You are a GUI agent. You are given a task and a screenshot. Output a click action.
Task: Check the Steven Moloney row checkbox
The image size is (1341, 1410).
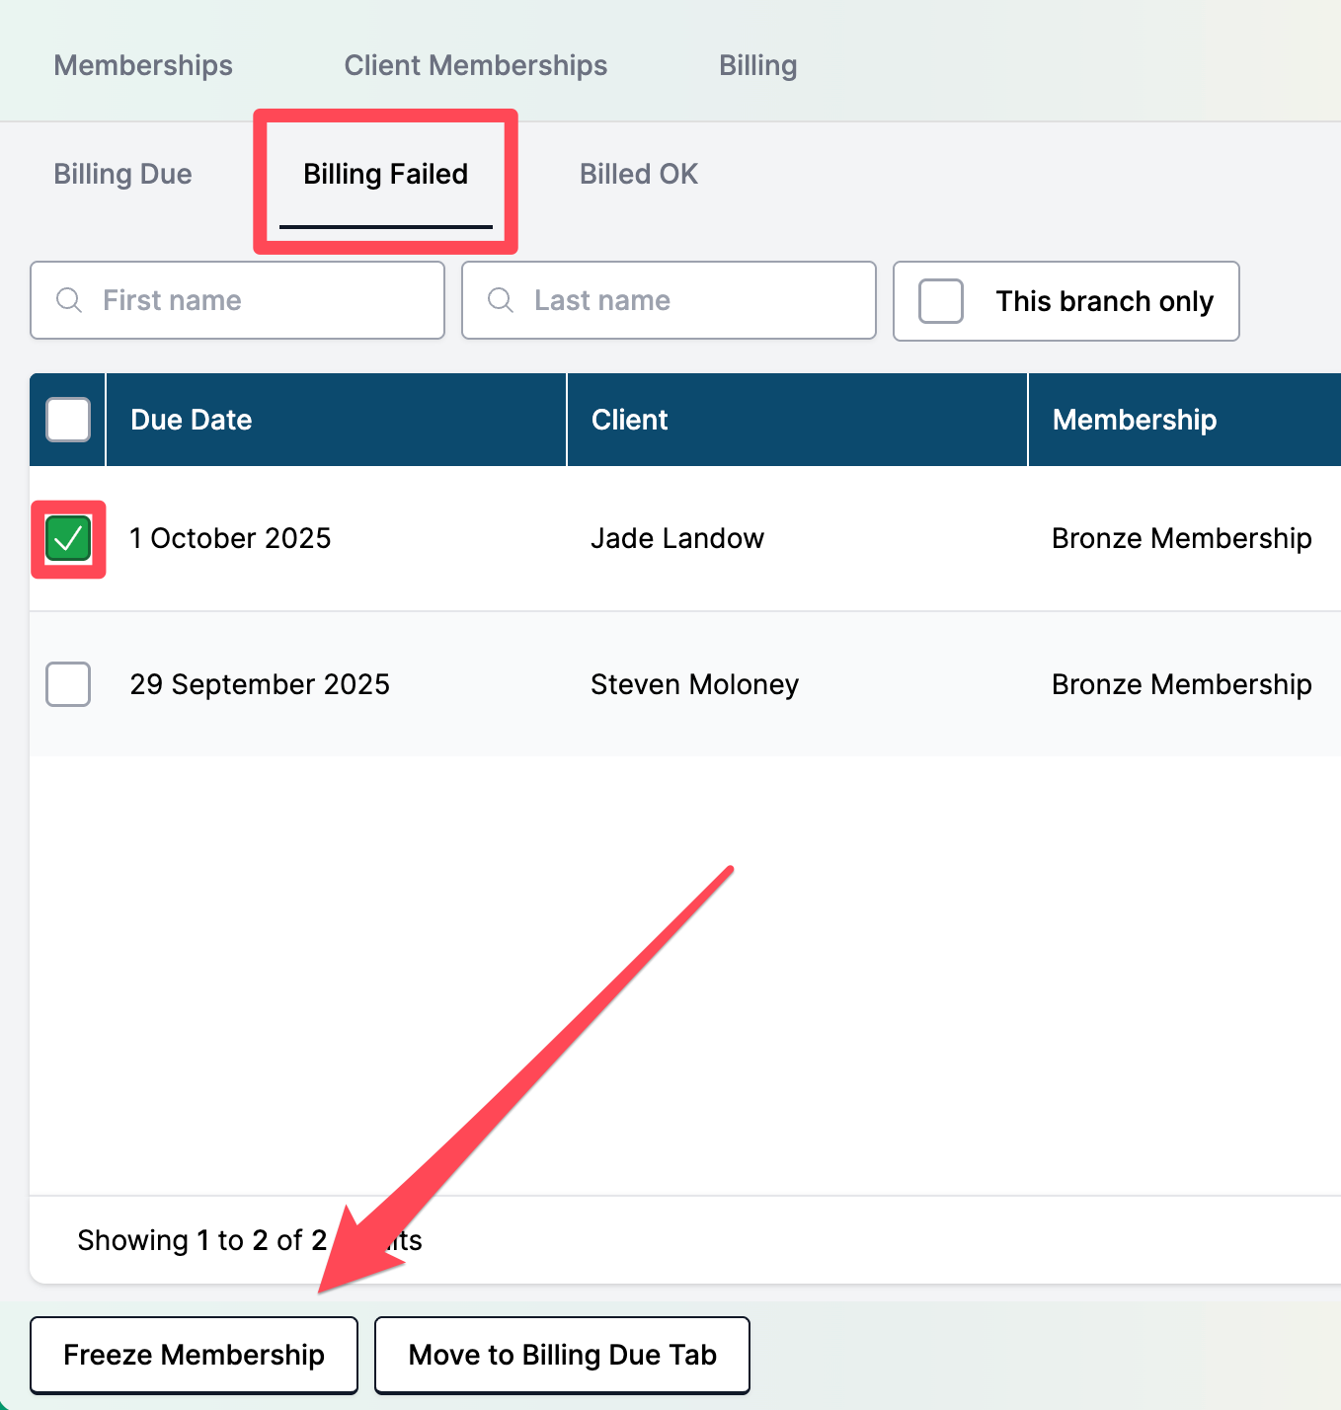pyautogui.click(x=68, y=684)
